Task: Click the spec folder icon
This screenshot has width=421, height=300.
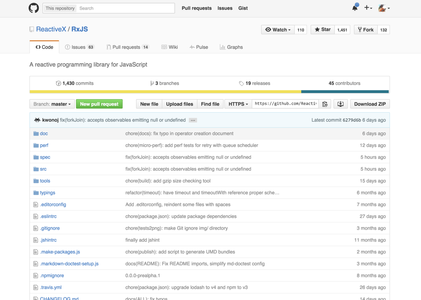Action: (36, 157)
